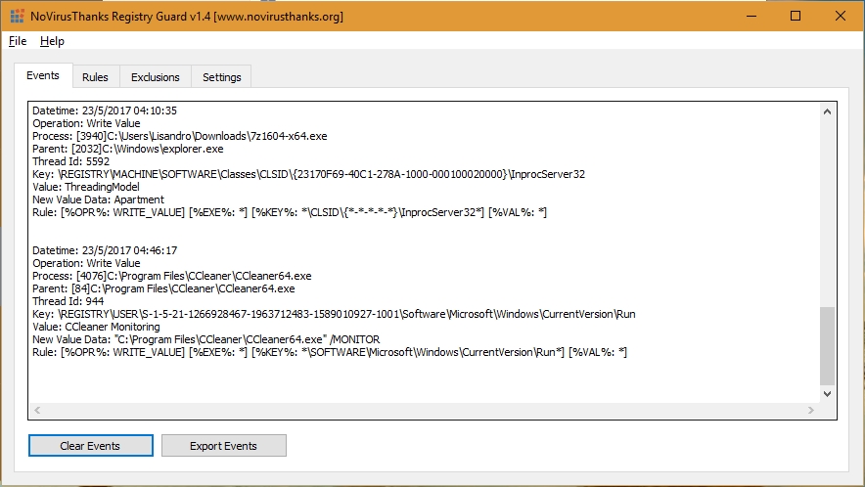Image resolution: width=865 pixels, height=487 pixels.
Task: Click the CLSID InprocServer32 key line
Action: (x=308, y=174)
